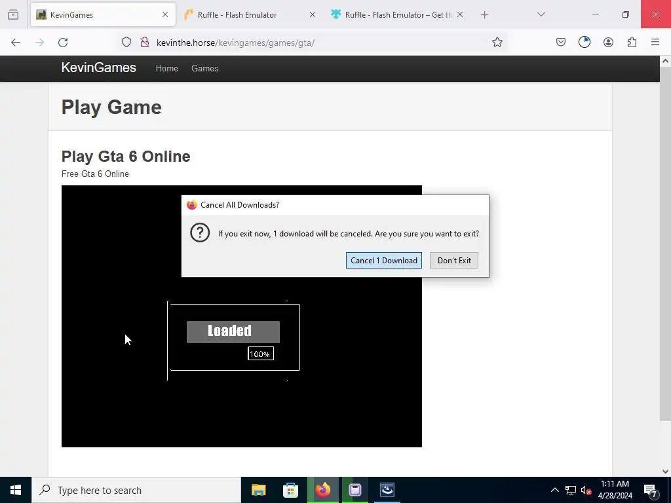
Task: Close the Ruffle - Flash Emulator tab
Action: coord(313,14)
